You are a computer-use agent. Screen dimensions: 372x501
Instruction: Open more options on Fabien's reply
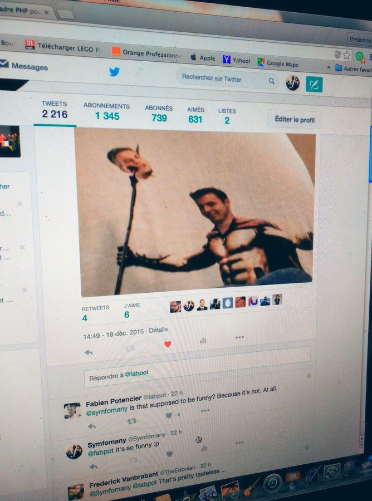tap(205, 410)
